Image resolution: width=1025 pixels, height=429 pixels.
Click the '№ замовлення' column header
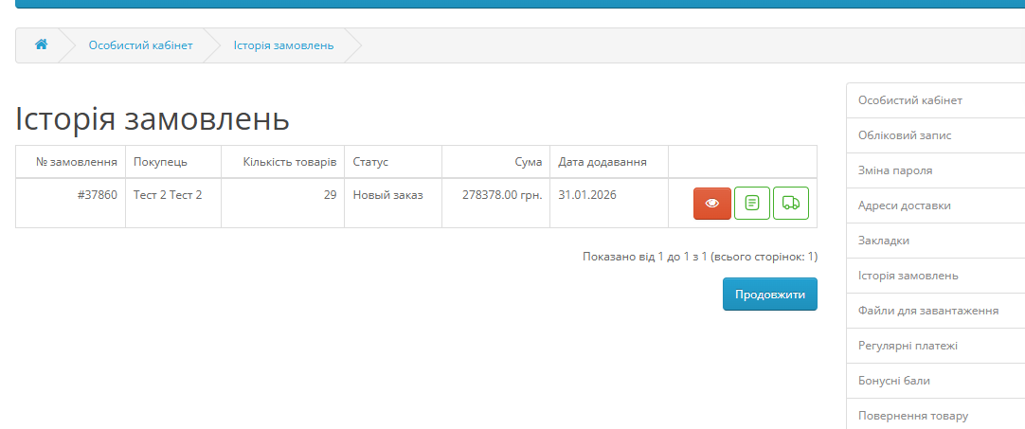pyautogui.click(x=71, y=162)
